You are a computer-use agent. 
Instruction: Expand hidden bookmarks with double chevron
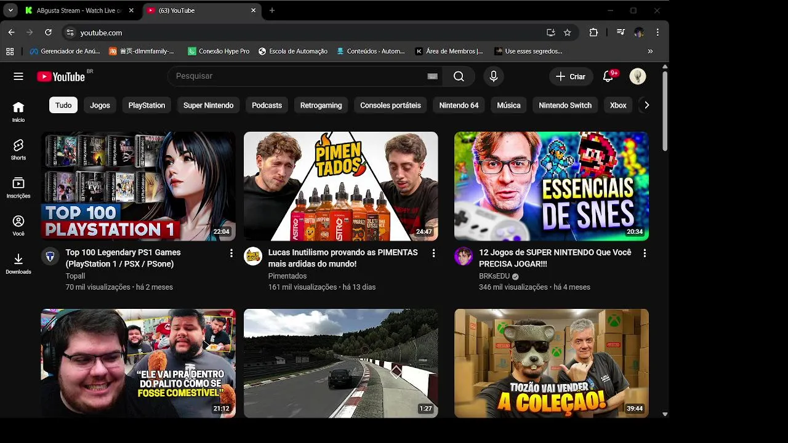pos(650,52)
